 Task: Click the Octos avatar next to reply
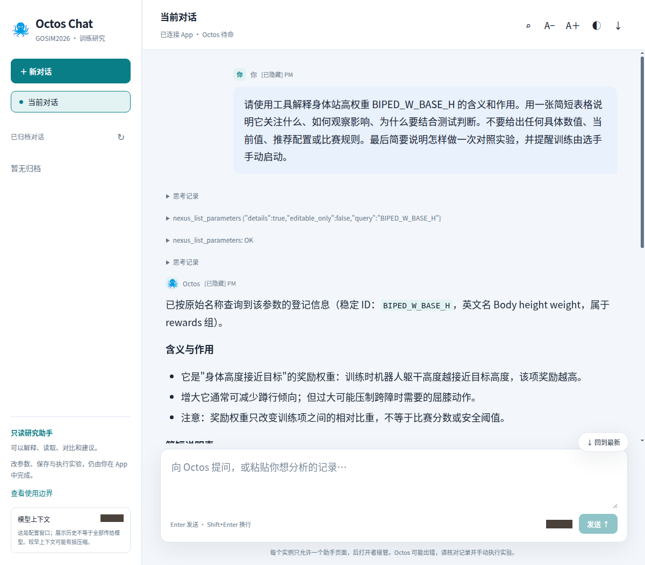(x=172, y=284)
